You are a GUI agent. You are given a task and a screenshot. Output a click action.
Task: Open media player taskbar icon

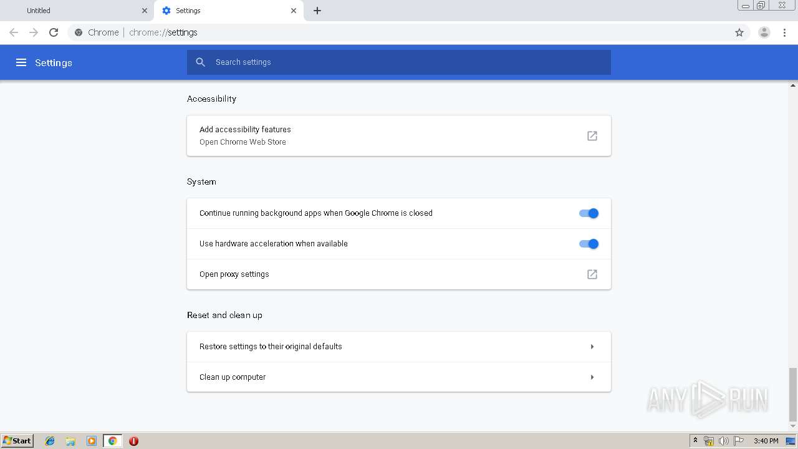pyautogui.click(x=92, y=441)
